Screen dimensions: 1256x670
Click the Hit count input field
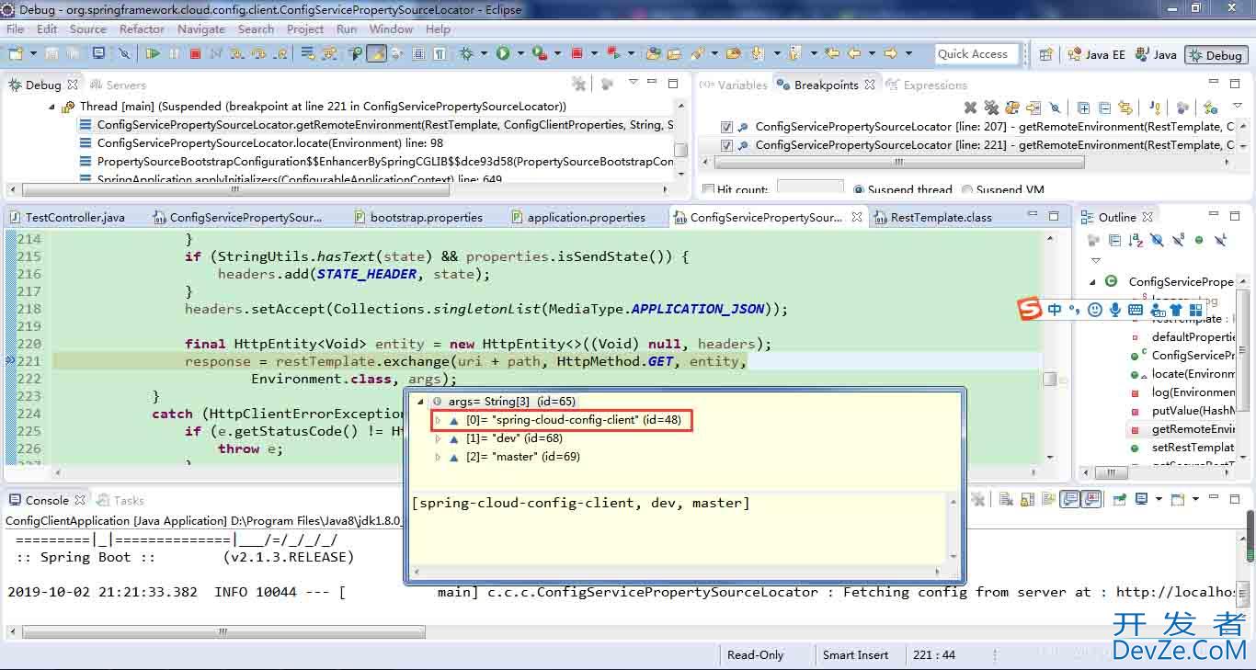click(x=810, y=188)
